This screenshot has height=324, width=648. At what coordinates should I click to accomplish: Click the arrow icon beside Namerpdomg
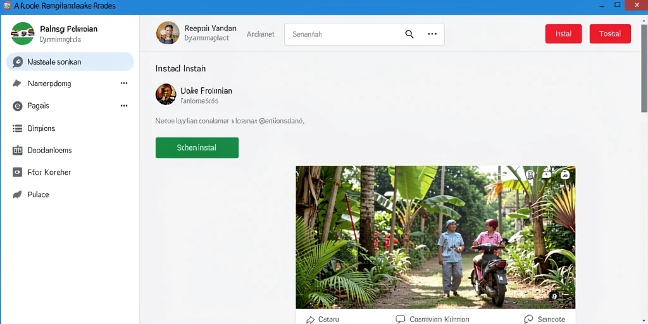tap(17, 84)
